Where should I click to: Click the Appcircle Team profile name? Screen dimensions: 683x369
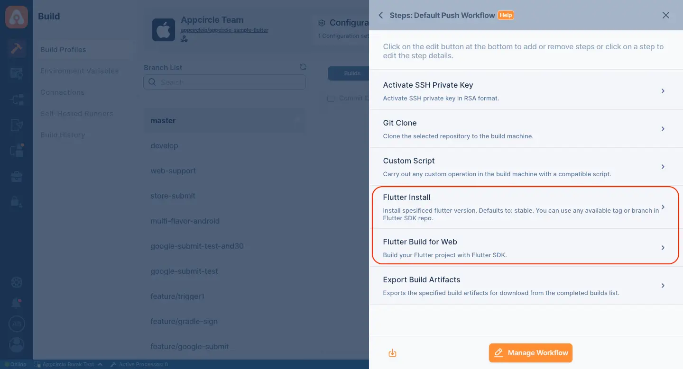click(x=212, y=20)
